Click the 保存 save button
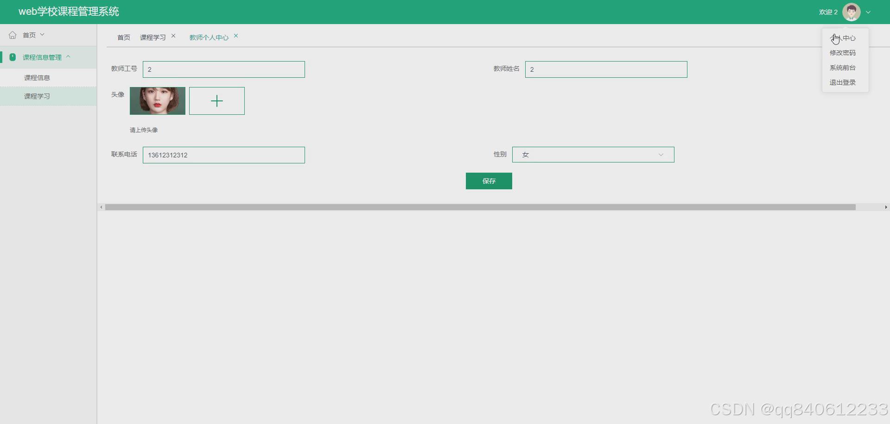Image resolution: width=890 pixels, height=424 pixels. 489,181
